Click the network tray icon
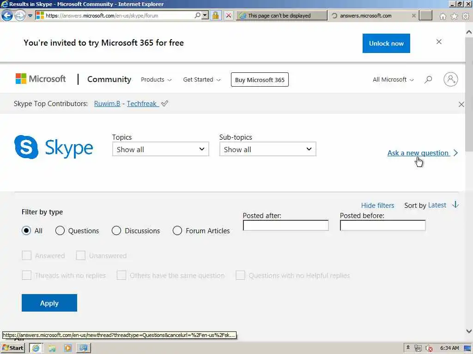 (x=418, y=348)
